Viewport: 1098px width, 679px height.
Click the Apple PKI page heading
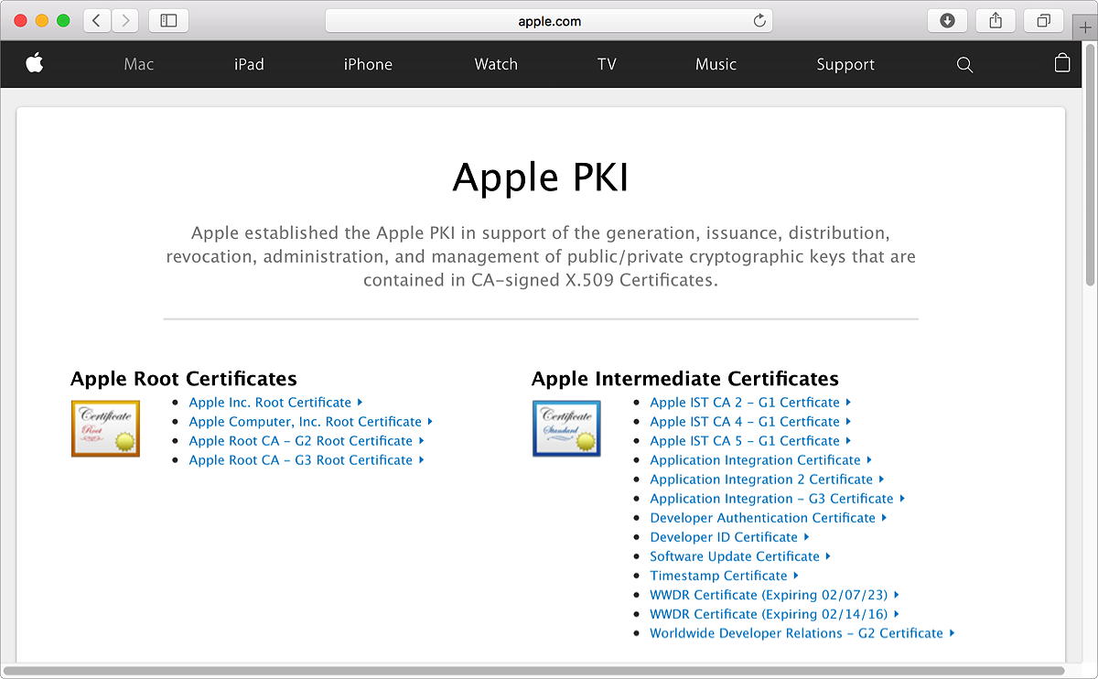pos(541,178)
